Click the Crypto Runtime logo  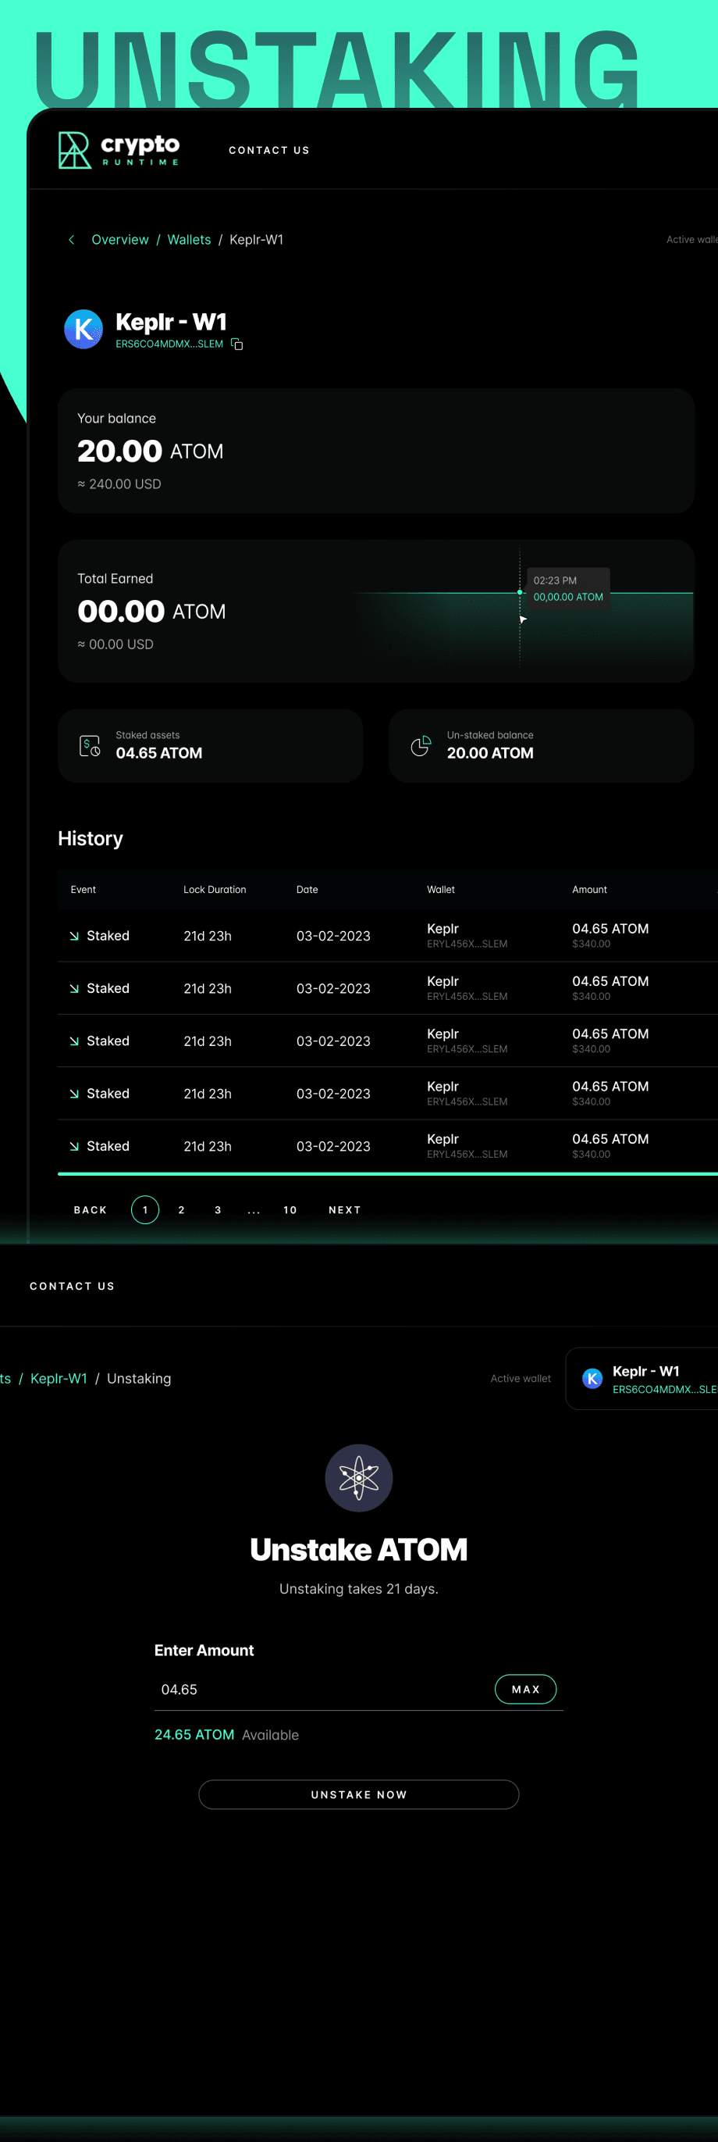point(119,150)
